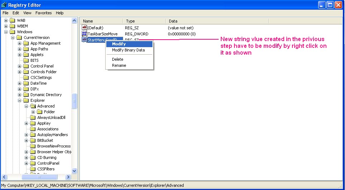The image size is (345, 190).
Task: Expand the WBEM key
Action: [x=6, y=26]
